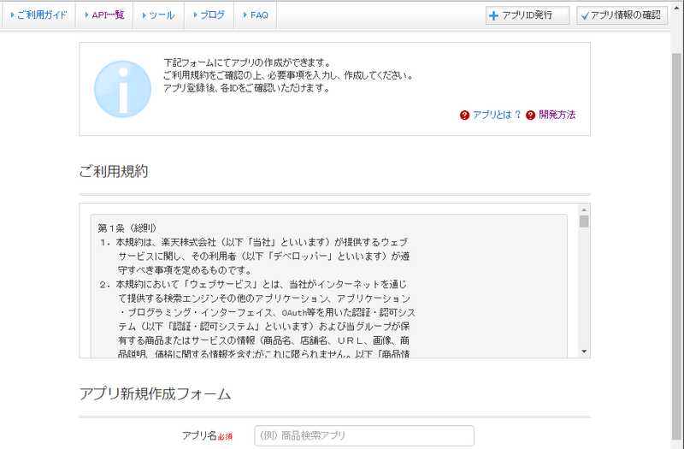Image resolution: width=684 pixels, height=449 pixels.
Task: Focus the アプリ名 input field
Action: click(x=364, y=435)
